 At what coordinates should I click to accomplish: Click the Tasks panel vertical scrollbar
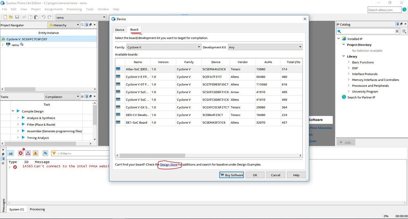94,115
